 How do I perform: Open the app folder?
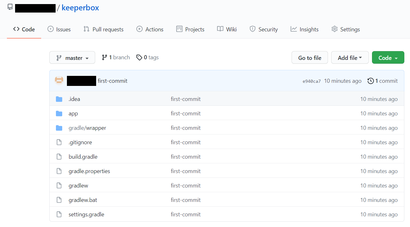pyautogui.click(x=73, y=113)
